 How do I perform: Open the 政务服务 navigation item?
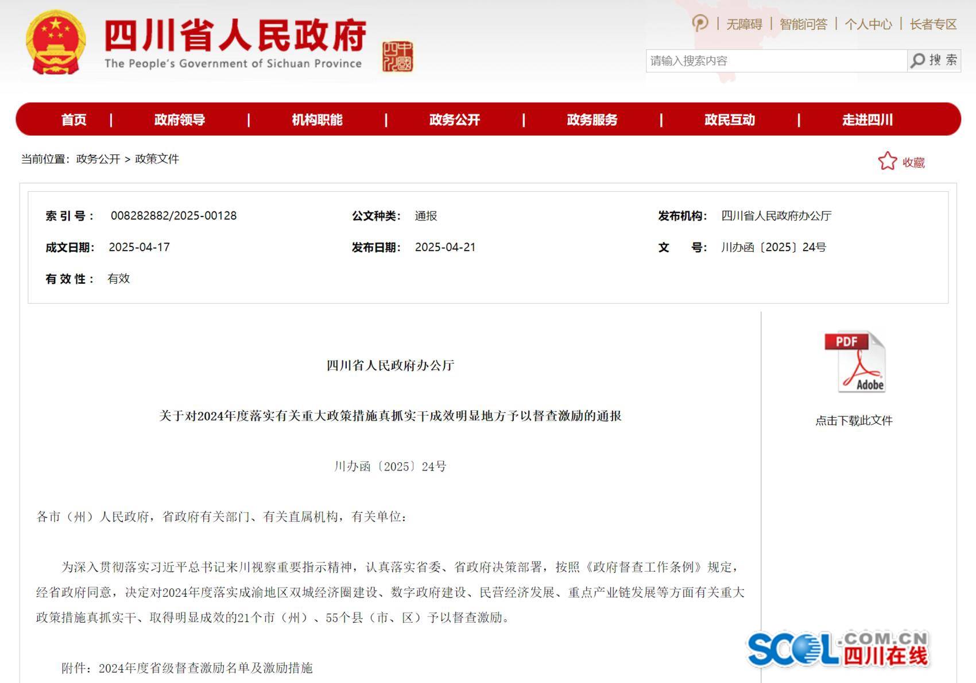point(592,119)
